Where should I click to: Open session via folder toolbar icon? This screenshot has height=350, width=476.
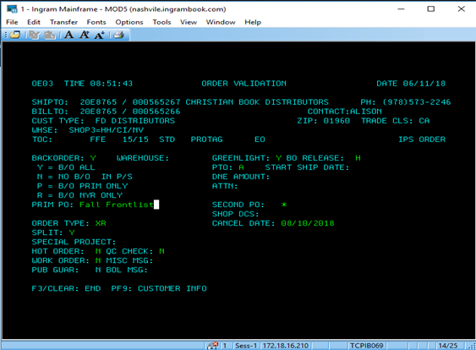[x=15, y=35]
